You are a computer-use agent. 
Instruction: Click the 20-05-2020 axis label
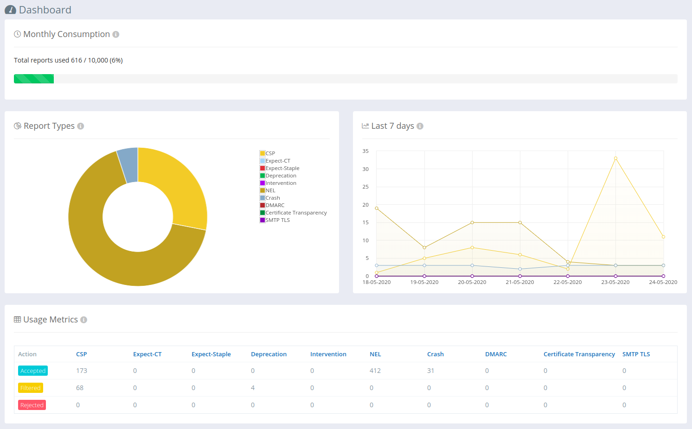click(472, 282)
